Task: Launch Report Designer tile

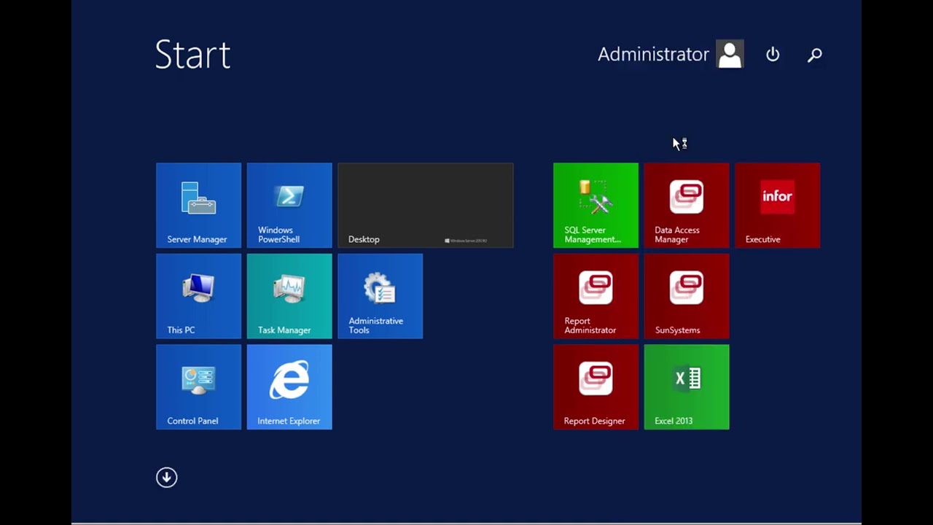Action: [x=596, y=387]
